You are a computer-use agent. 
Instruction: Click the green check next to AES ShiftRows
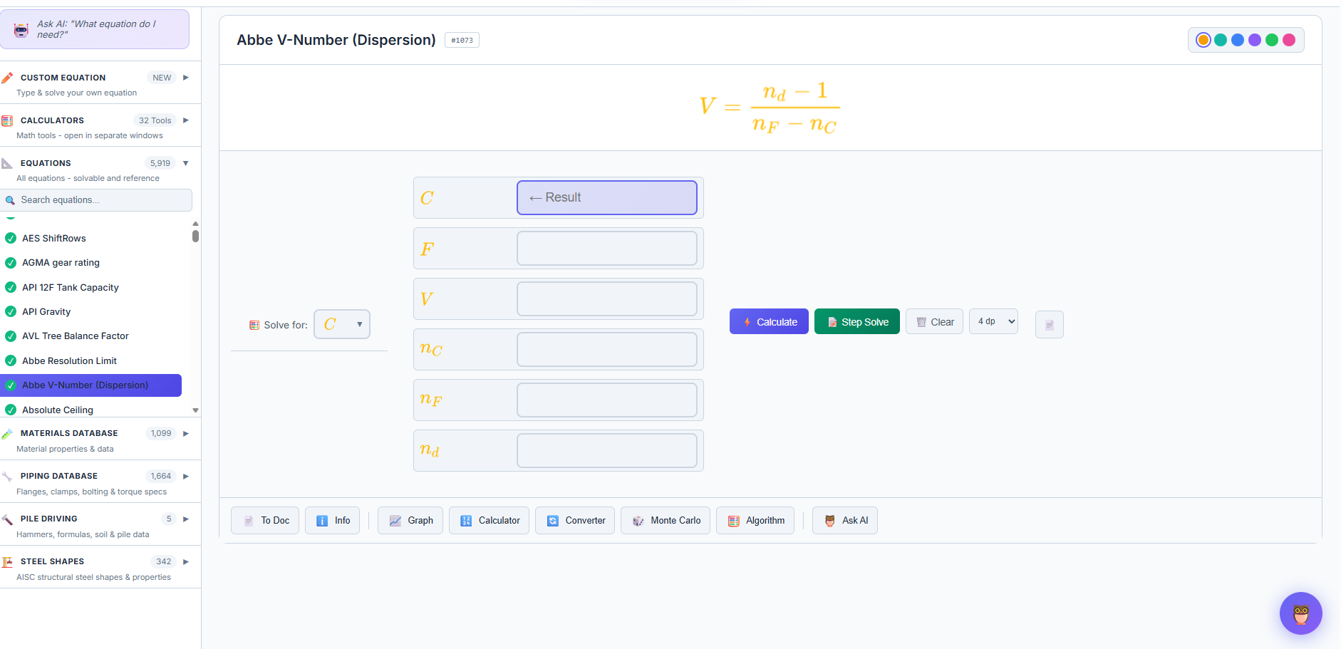(11, 238)
